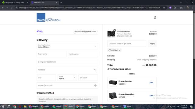Add Prime Center to the order
The height and width of the screenshot is (109, 195).
point(151,83)
